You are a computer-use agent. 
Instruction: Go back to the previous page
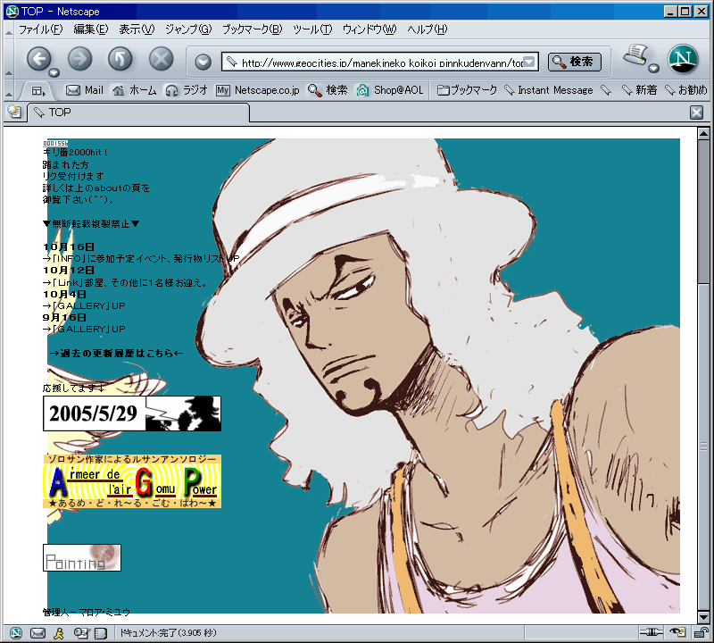click(39, 59)
